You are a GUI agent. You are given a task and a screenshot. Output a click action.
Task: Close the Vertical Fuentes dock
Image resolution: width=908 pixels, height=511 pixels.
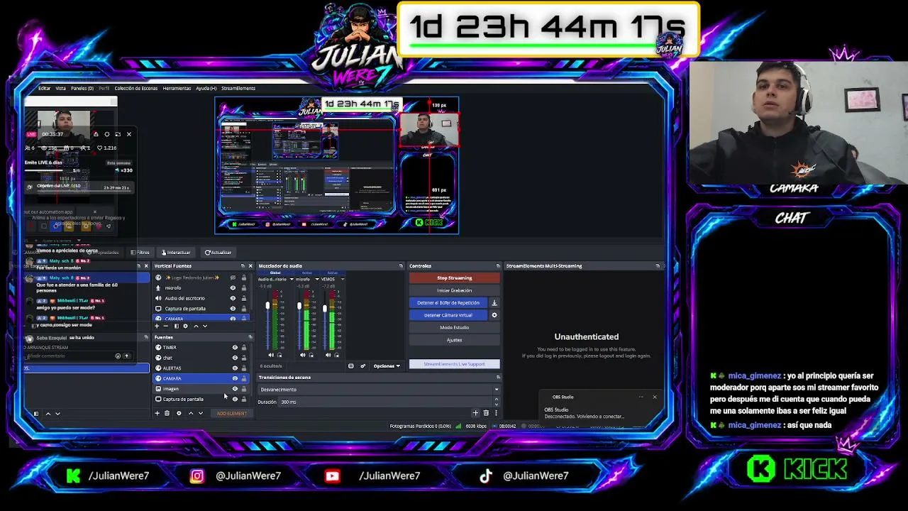click(x=250, y=266)
